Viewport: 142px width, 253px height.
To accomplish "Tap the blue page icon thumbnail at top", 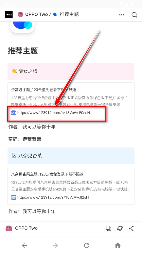I will tap(22, 27).
